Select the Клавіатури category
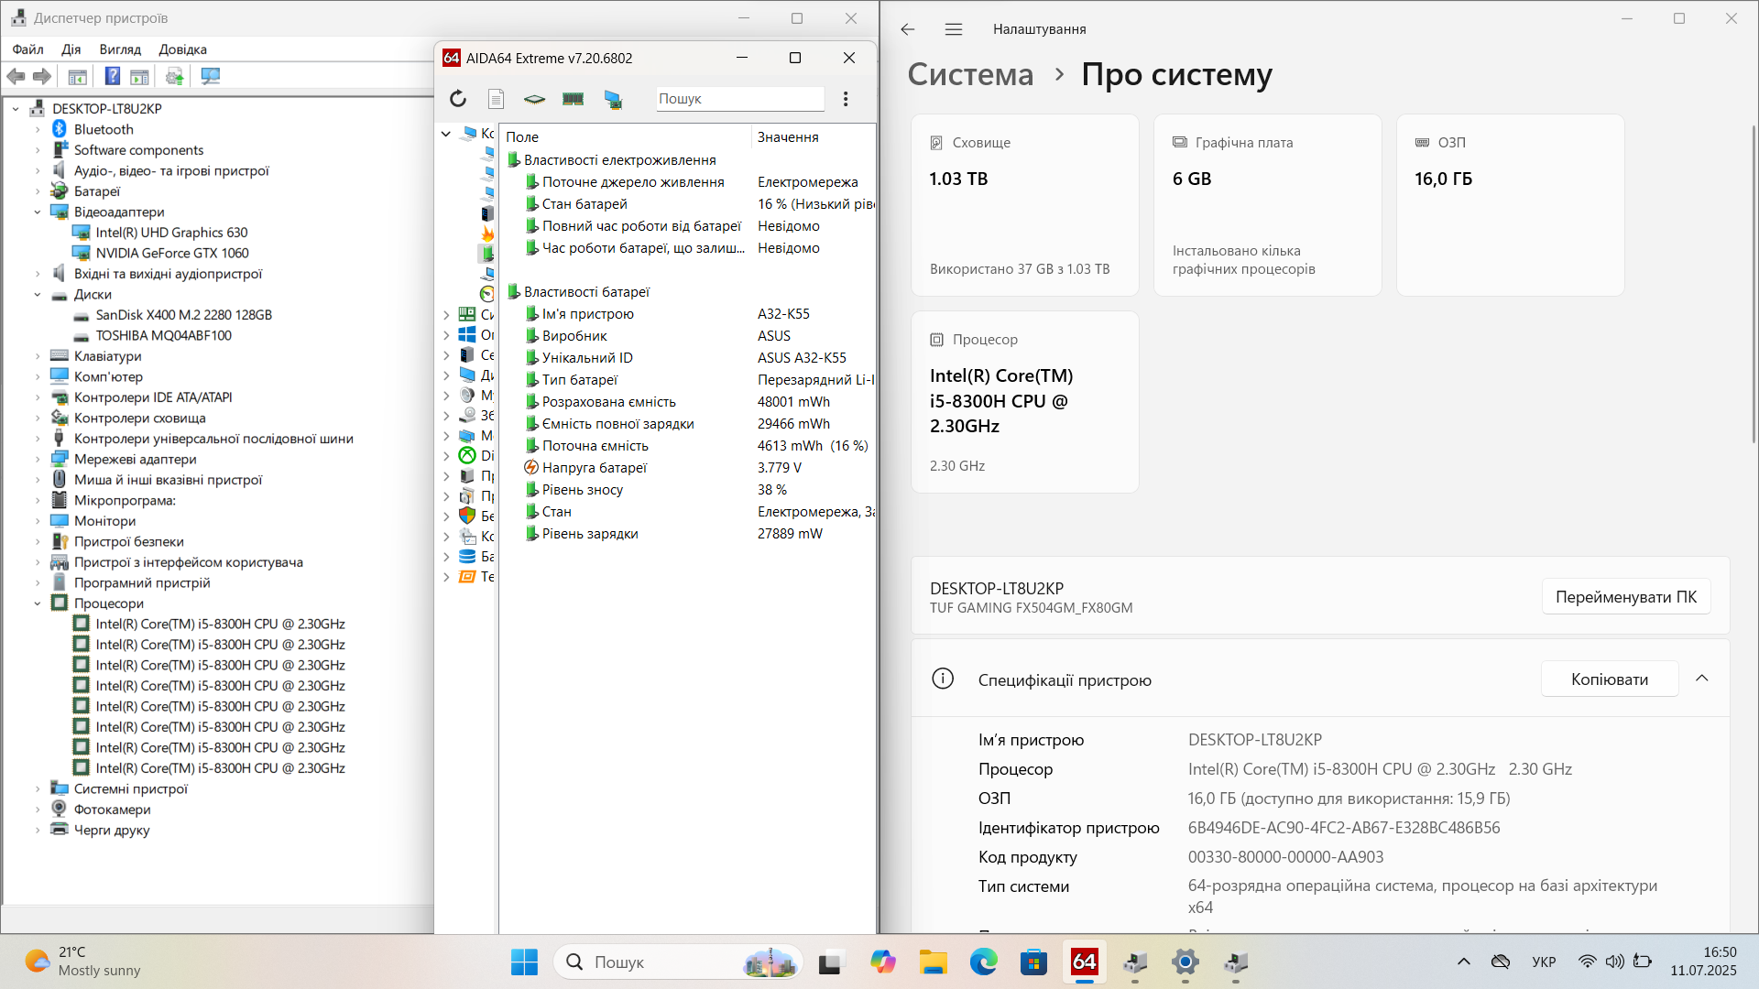The height and width of the screenshot is (989, 1759). 107,356
